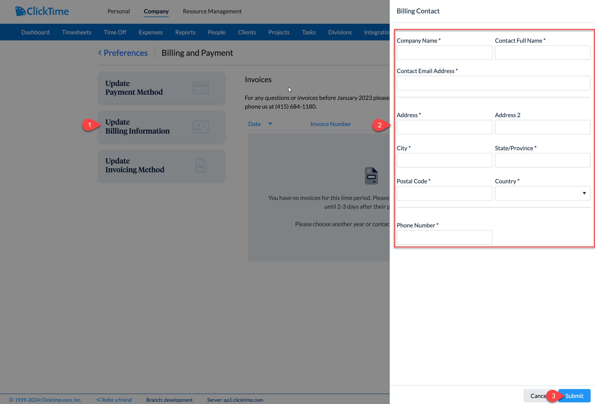Navigate to Timesheets
This screenshot has width=595, height=404.
tap(77, 32)
